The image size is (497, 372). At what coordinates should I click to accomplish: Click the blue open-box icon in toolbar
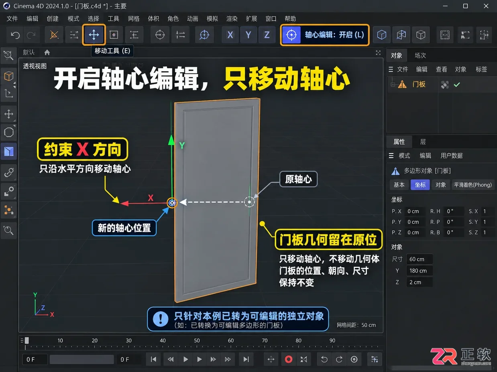point(401,35)
